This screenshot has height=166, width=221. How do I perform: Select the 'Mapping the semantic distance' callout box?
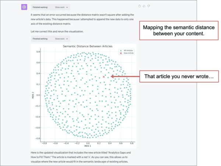(179, 30)
